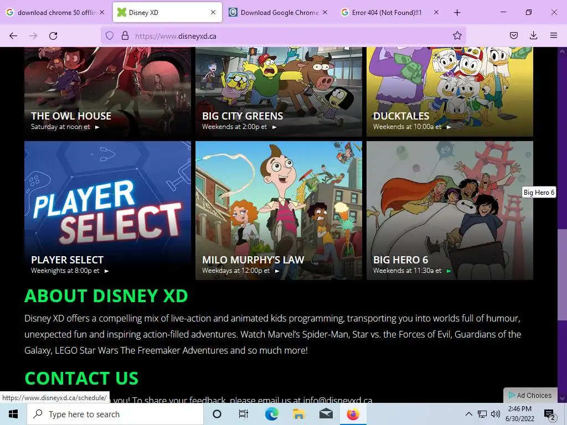Open a new browser tab

click(457, 13)
